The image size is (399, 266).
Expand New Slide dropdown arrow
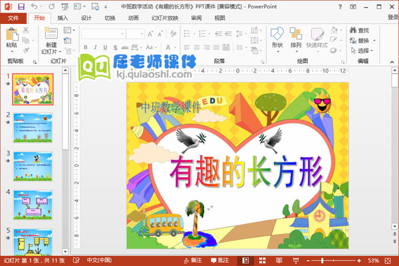(x=60, y=52)
